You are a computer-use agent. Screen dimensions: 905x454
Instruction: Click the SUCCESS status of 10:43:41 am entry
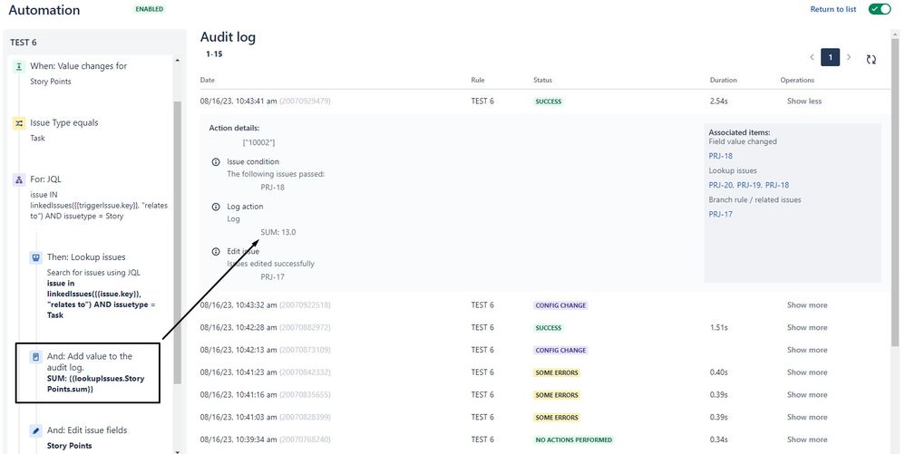549,101
